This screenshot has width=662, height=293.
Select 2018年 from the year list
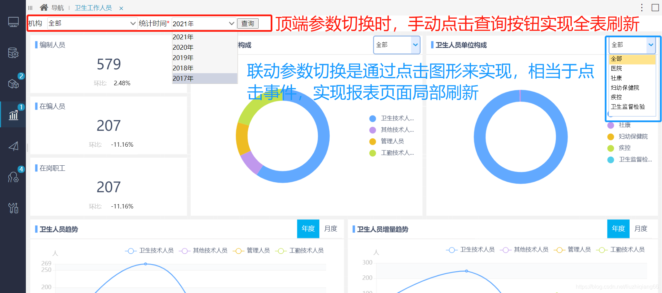tap(205, 68)
